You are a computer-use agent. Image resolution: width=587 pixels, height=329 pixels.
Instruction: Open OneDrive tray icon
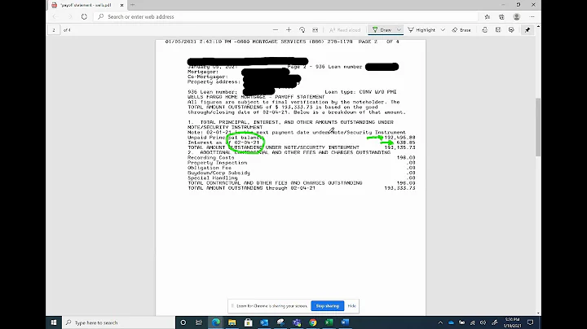click(451, 322)
